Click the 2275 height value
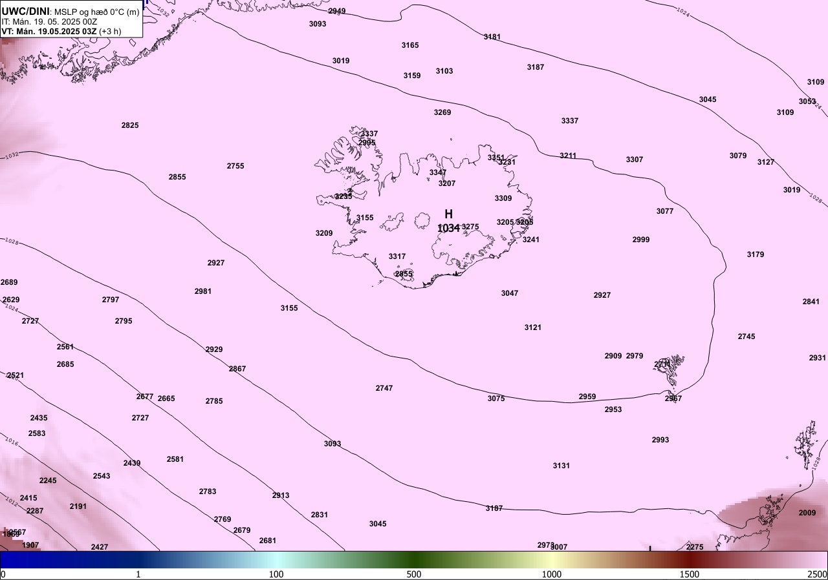 point(695,547)
